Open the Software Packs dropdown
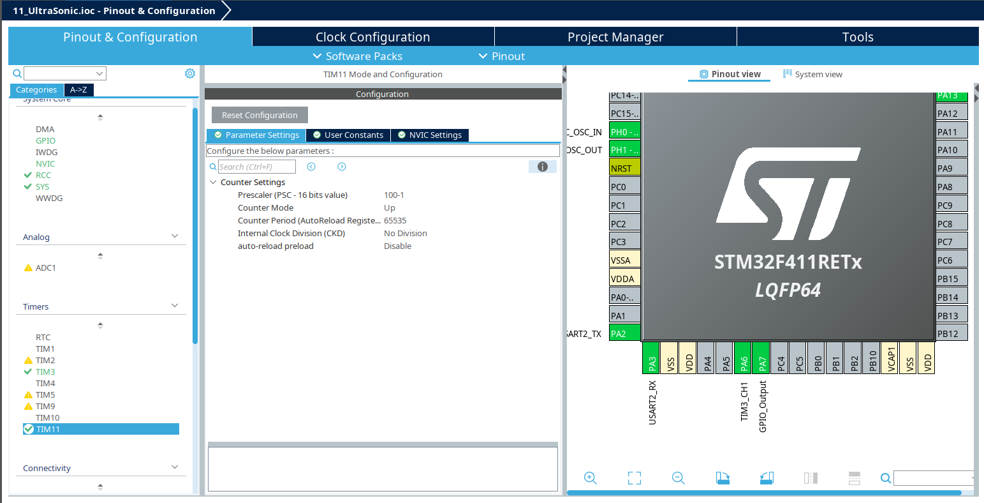Image resolution: width=984 pixels, height=503 pixels. (357, 56)
